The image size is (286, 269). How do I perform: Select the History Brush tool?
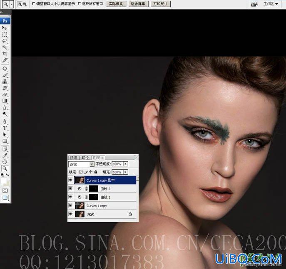5,88
